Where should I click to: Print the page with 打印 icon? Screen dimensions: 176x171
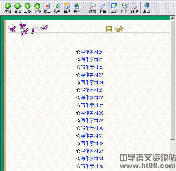tap(134, 6)
